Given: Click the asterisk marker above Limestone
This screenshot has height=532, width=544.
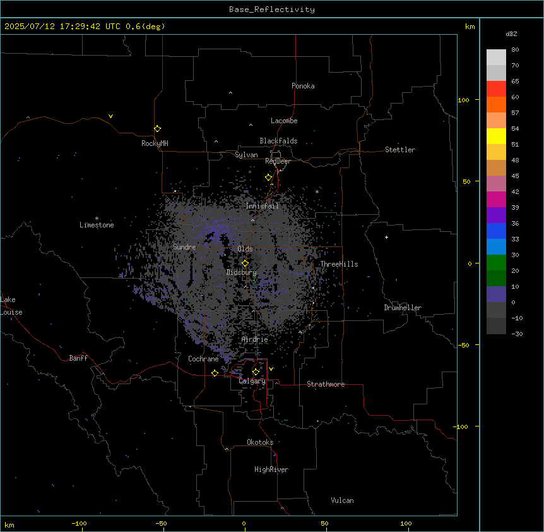Looking at the screenshot, I should click(97, 219).
